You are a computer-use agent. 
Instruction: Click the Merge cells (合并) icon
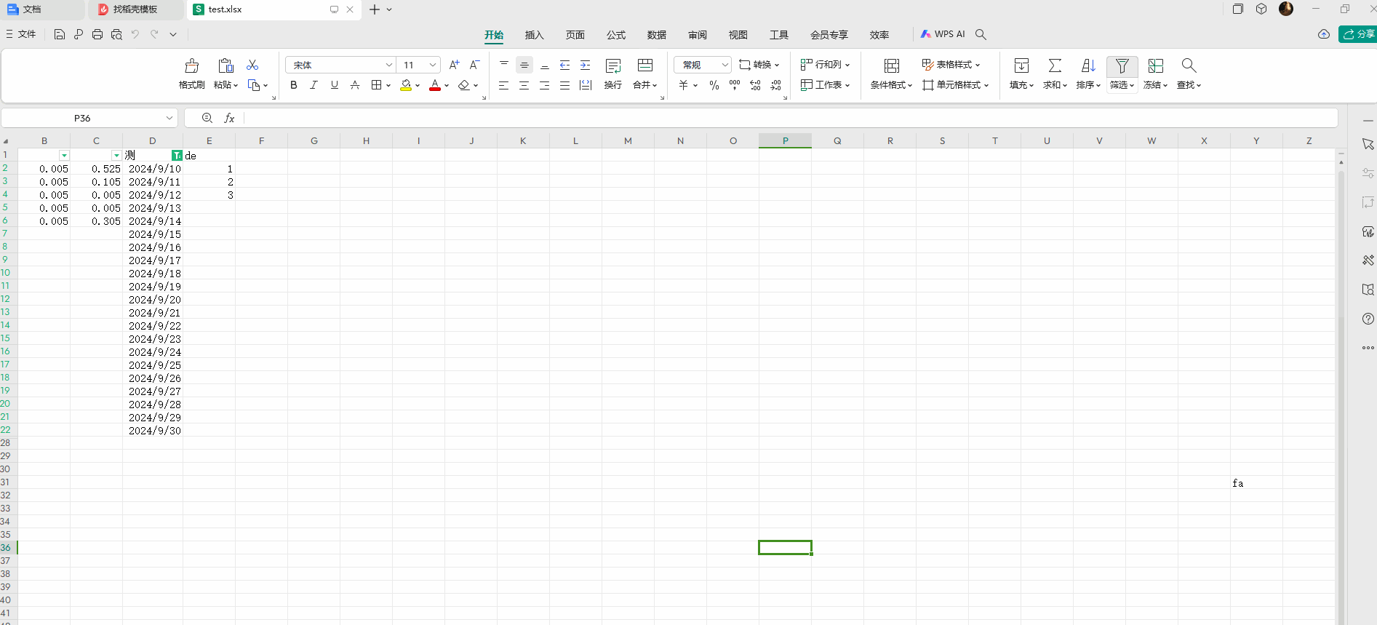[644, 65]
